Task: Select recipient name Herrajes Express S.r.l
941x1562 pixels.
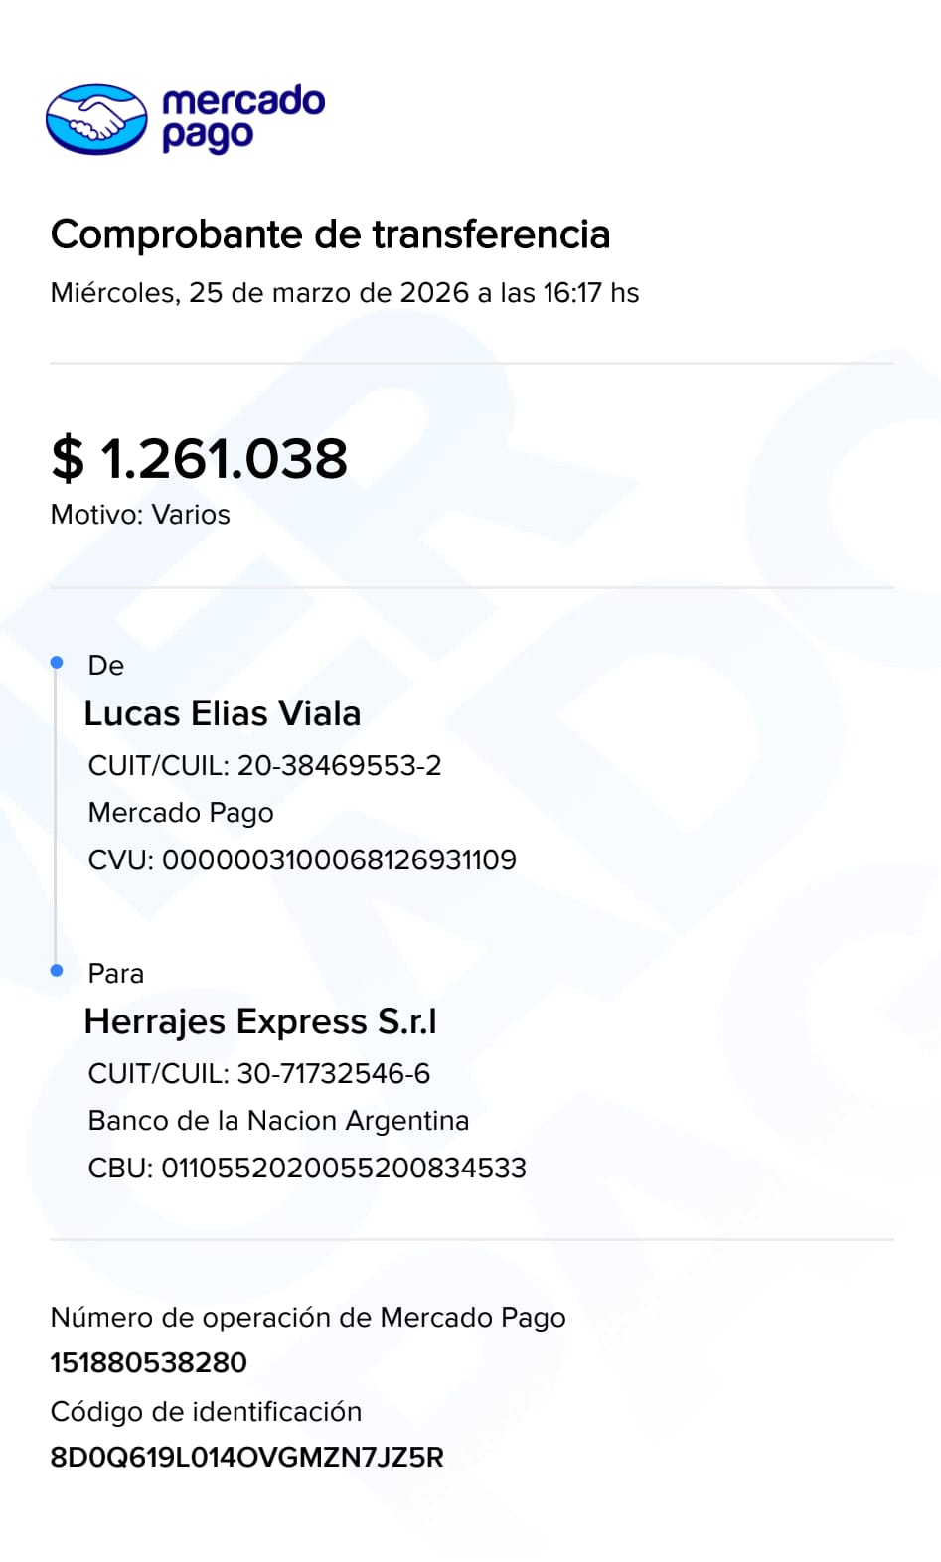Action: (x=260, y=1021)
